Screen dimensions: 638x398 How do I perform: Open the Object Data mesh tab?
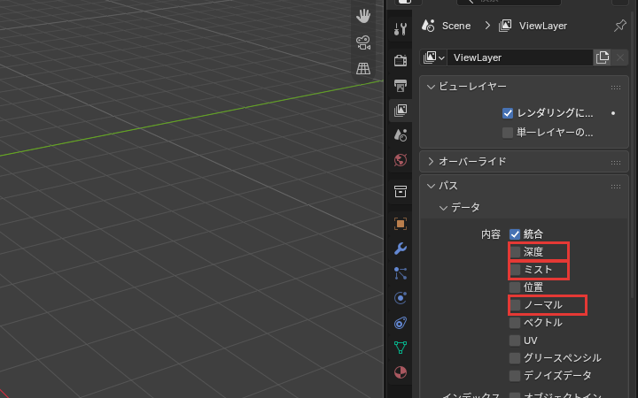click(401, 348)
